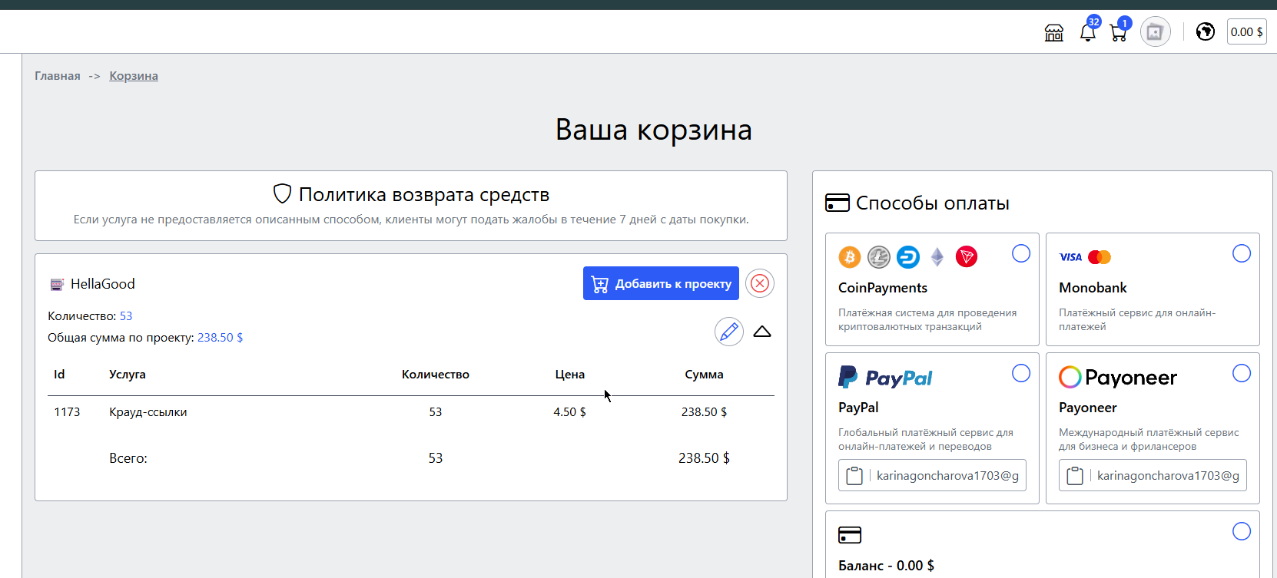
Task: Click the Ethereum icon in CoinPayments
Action: coord(937,257)
